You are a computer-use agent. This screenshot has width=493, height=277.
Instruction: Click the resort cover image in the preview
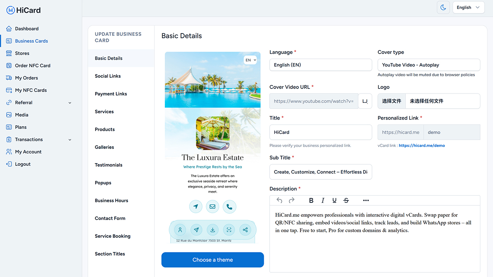pos(213,80)
